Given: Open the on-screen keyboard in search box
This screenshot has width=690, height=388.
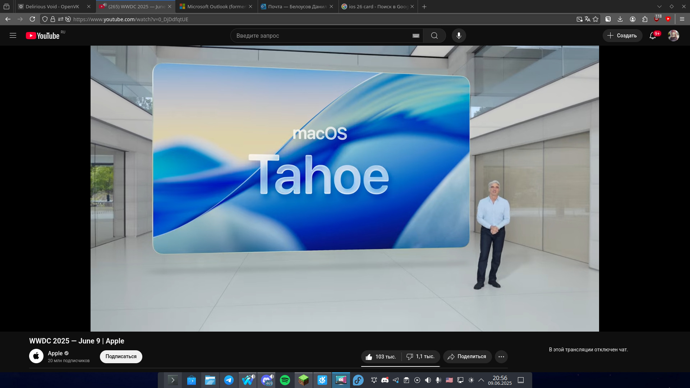Looking at the screenshot, I should tap(416, 36).
